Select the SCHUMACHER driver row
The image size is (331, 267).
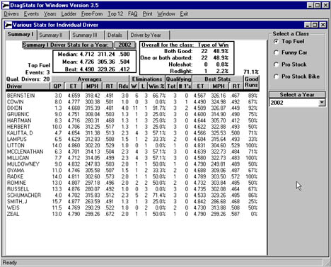click(x=132, y=195)
